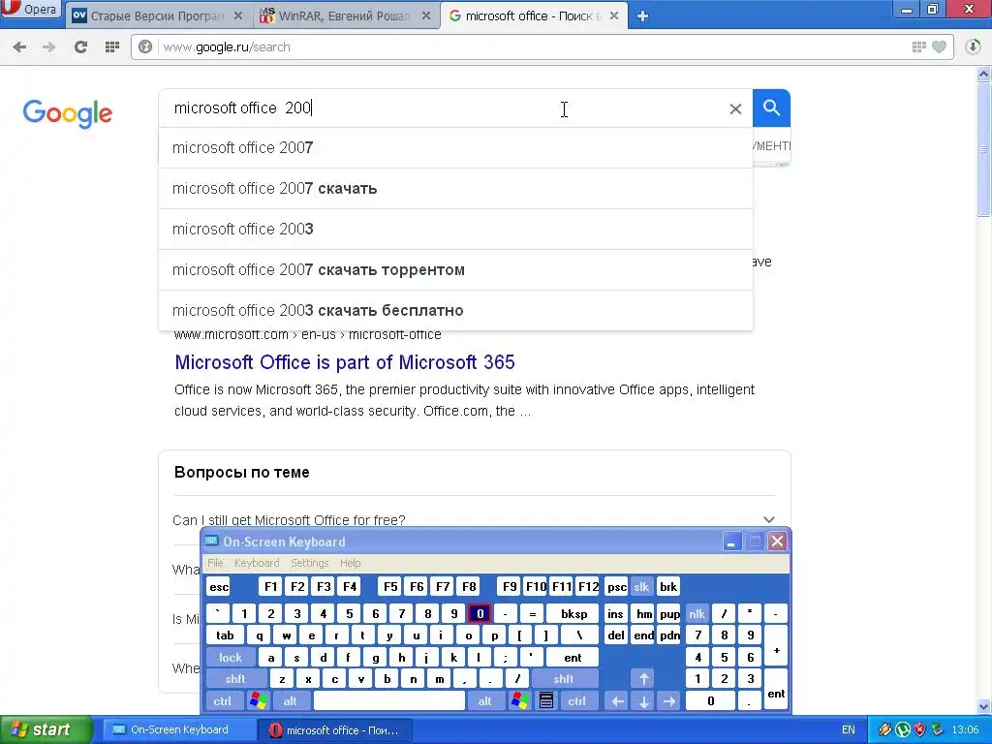Add page to bookmarks heart icon
The width and height of the screenshot is (992, 744).
coord(939,46)
